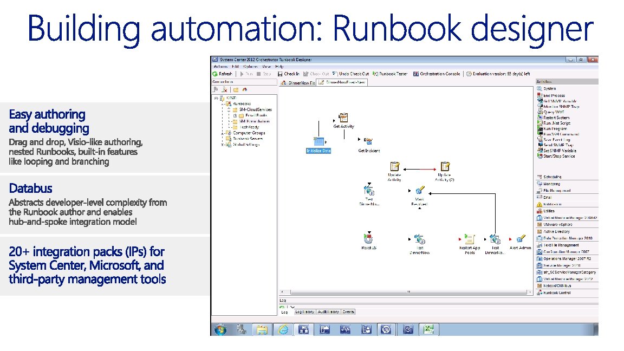Select the TechReady folder
Viewport: 624px width, 351px height.
[x=246, y=127]
